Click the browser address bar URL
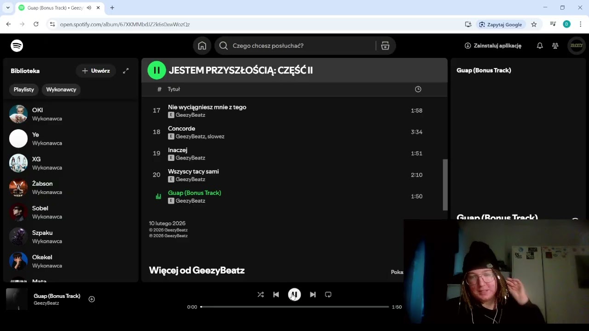This screenshot has height=331, width=589. [125, 24]
